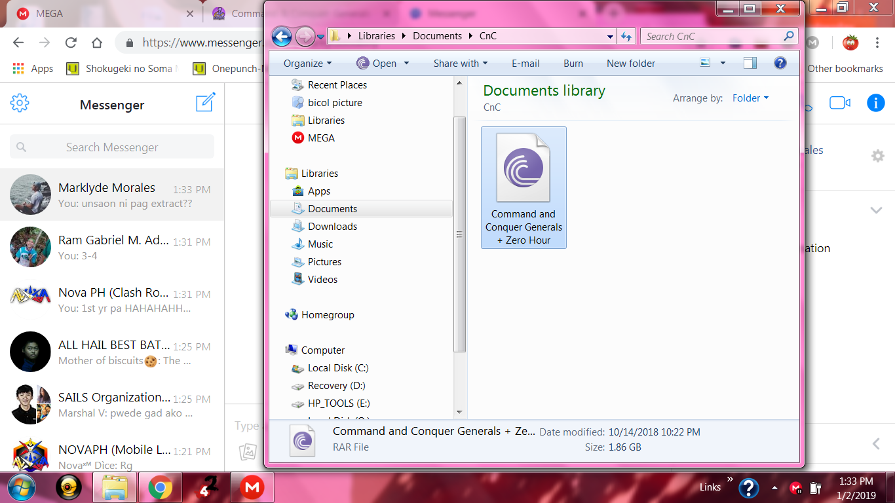Expand the Open button dropdown arrow

[406, 64]
